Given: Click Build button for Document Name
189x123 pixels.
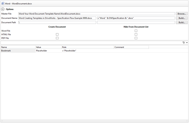Looking at the screenshot, I should [x=182, y=18].
